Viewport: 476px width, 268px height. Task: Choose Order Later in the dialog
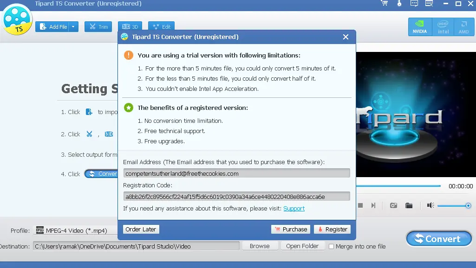click(x=141, y=229)
